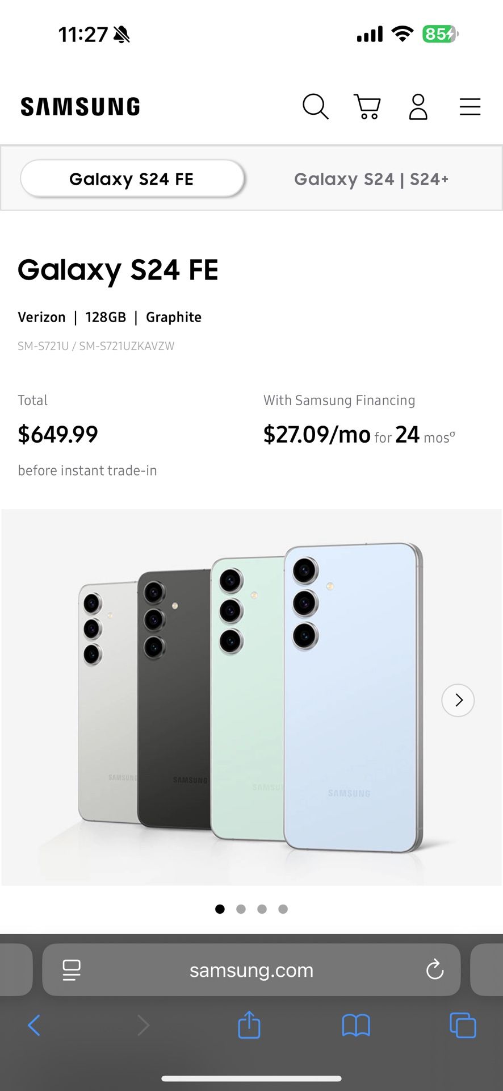Go back to previous page
This screenshot has height=1091, width=503.
pyautogui.click(x=34, y=1025)
